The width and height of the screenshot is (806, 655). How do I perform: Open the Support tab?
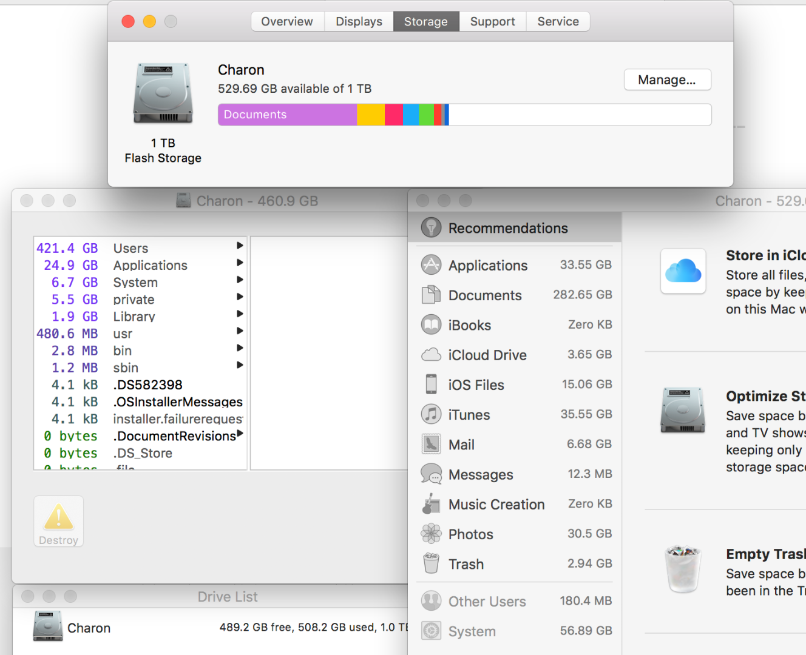pos(492,21)
